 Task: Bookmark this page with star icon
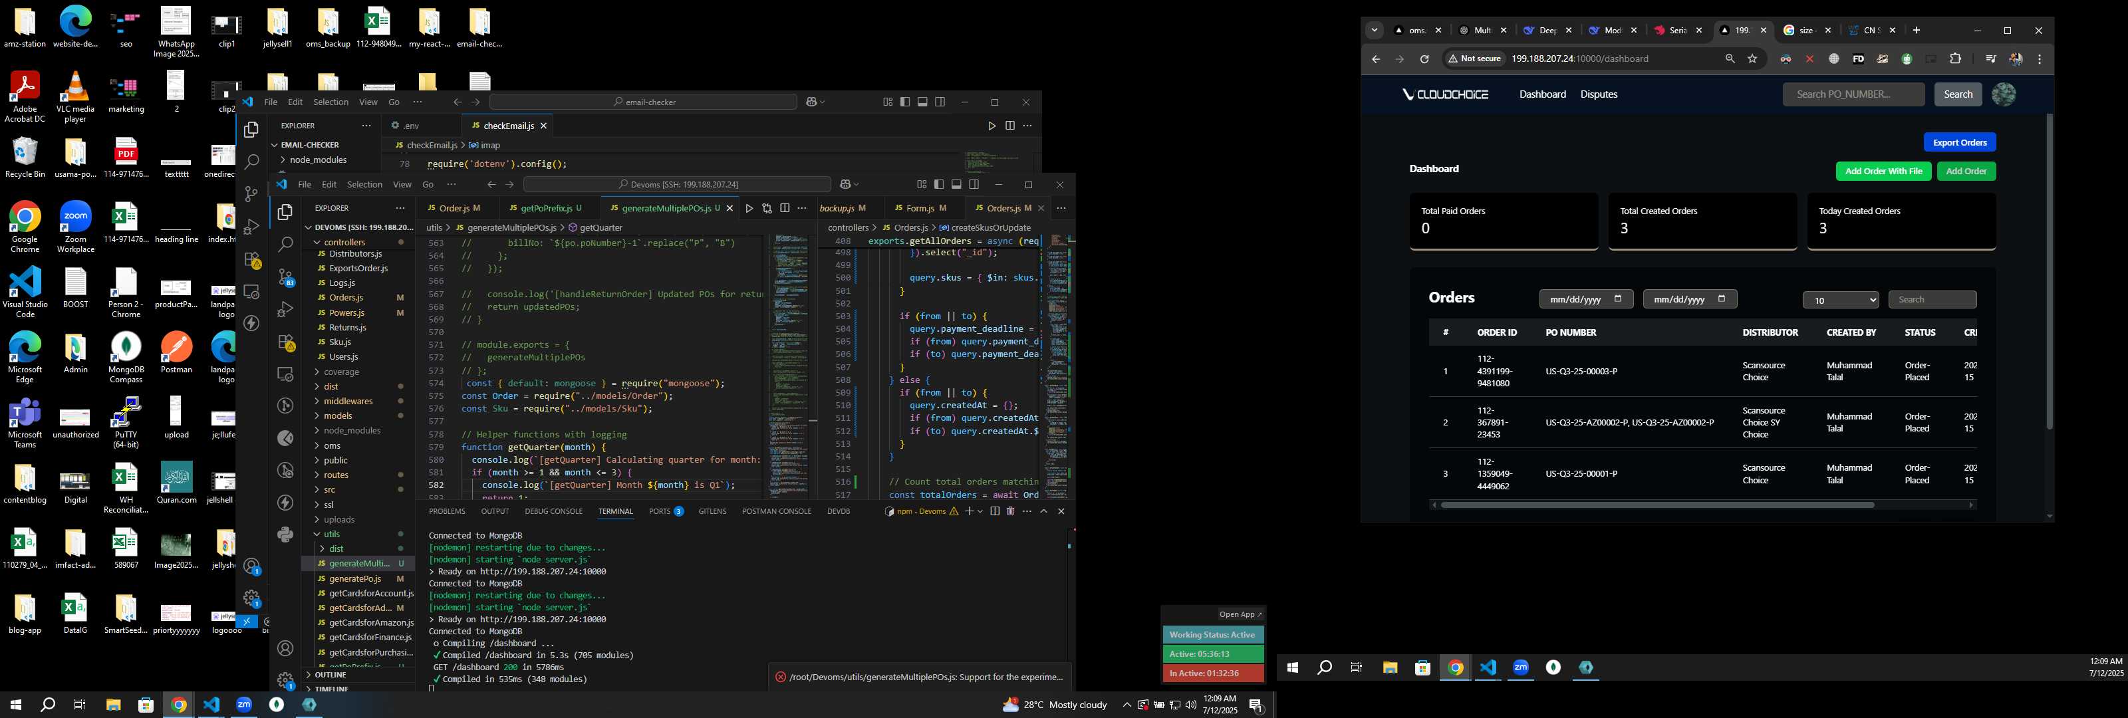pyautogui.click(x=1752, y=59)
